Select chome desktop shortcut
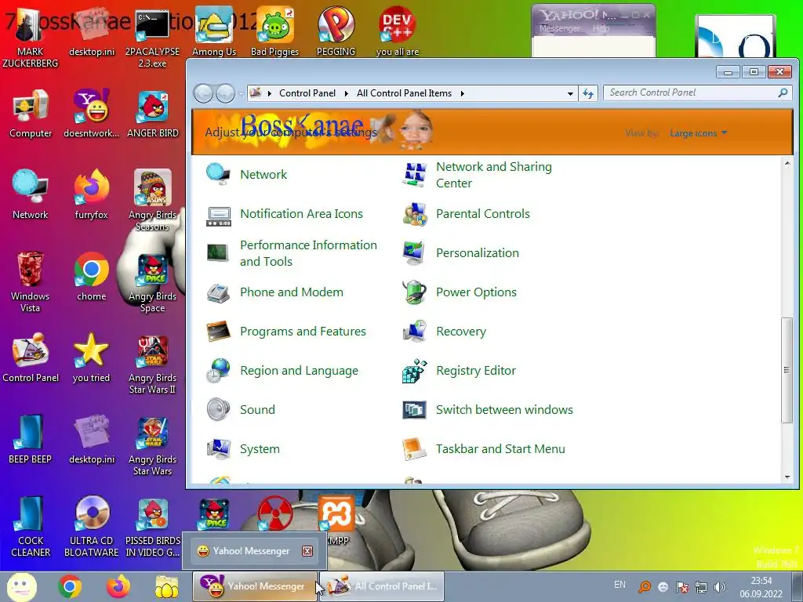This screenshot has width=803, height=602. [x=92, y=277]
